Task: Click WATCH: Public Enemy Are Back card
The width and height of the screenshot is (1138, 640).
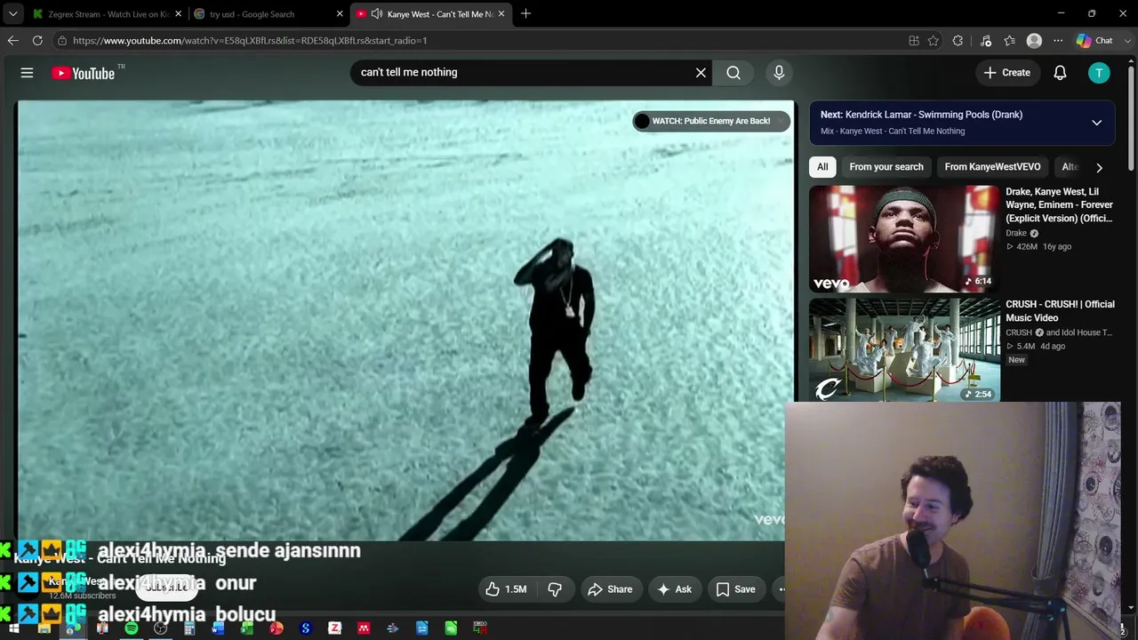Action: click(710, 121)
